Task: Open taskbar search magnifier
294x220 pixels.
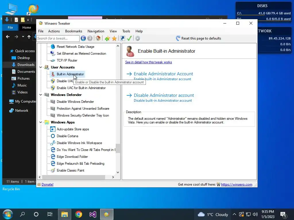Action: pos(22,214)
